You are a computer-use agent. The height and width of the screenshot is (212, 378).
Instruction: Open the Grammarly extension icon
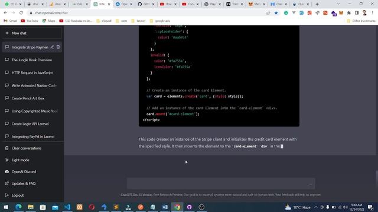[x=286, y=13]
